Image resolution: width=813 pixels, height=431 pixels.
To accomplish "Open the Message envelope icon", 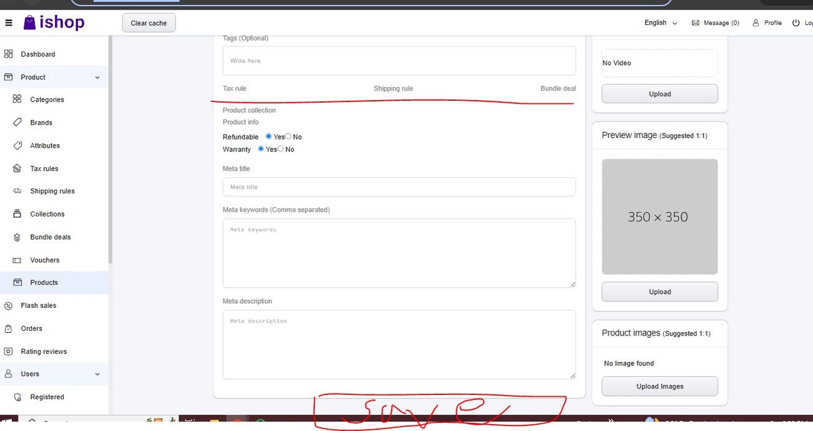I will (x=695, y=23).
